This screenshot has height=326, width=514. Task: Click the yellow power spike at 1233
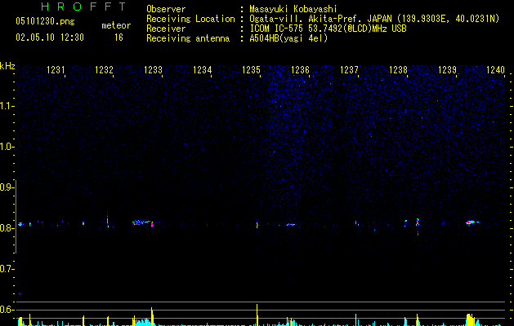point(152,316)
